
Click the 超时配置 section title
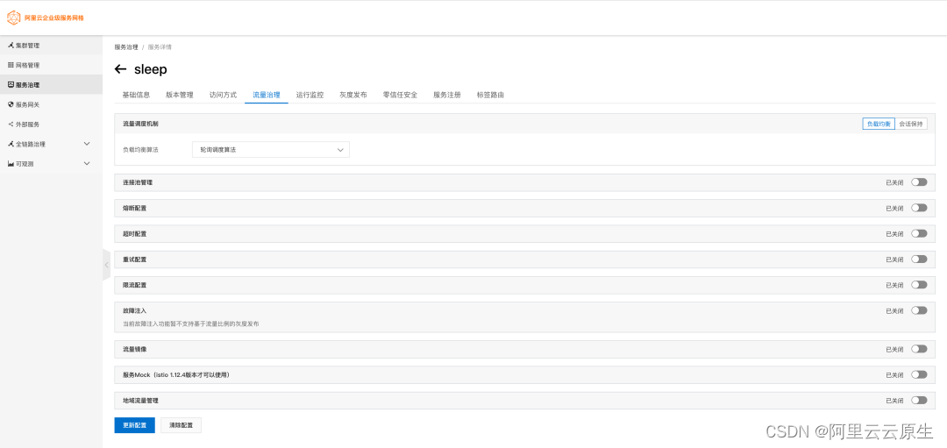pyautogui.click(x=135, y=233)
